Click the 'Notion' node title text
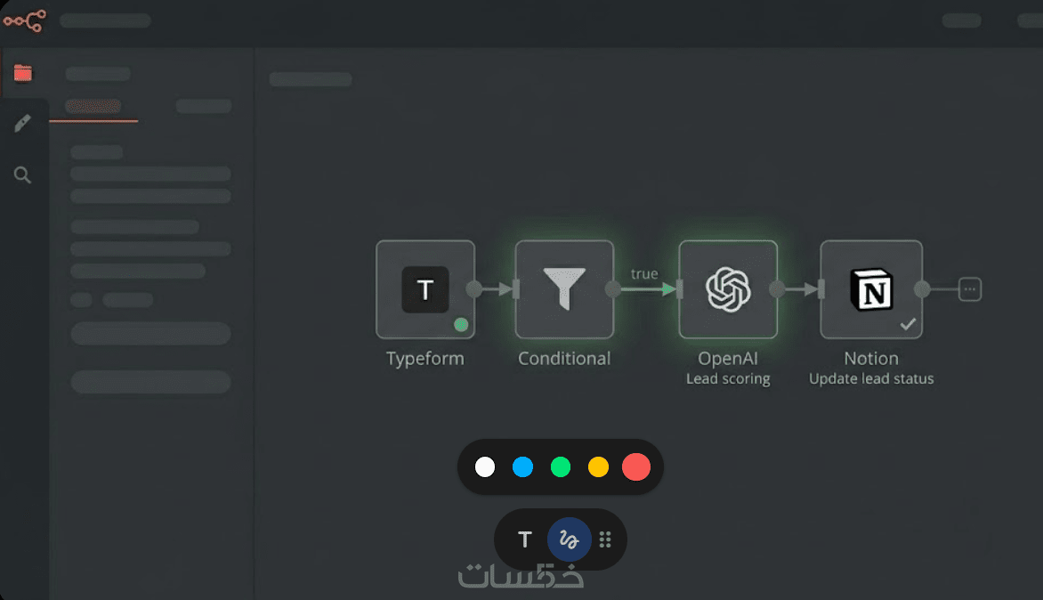Screen dimensions: 1043x600 pos(871,359)
